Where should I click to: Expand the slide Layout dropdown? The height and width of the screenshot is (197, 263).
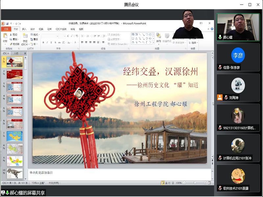(35, 34)
